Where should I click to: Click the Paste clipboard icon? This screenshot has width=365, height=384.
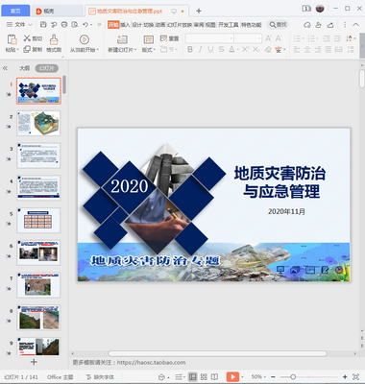(x=12, y=39)
